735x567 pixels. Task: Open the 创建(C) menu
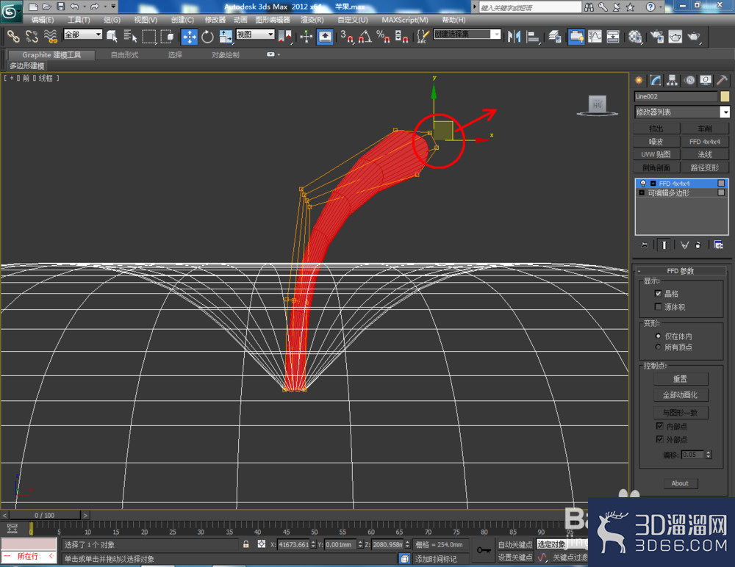pyautogui.click(x=182, y=20)
